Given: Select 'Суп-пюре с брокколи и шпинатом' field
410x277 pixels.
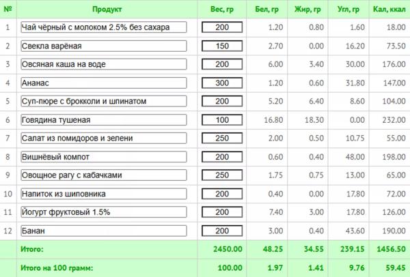Looking at the screenshot, I should click(x=103, y=101).
